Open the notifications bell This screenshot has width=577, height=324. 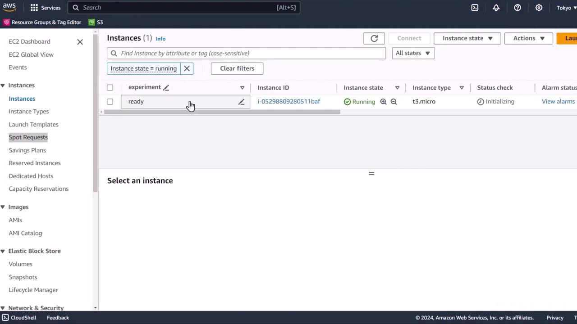(x=496, y=8)
